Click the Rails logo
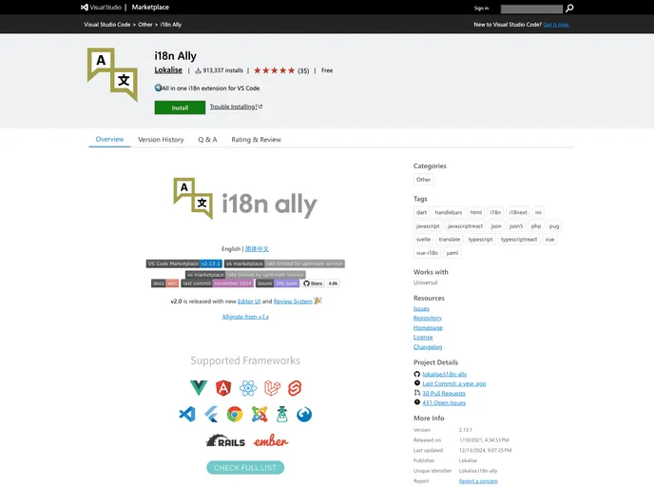 225,440
